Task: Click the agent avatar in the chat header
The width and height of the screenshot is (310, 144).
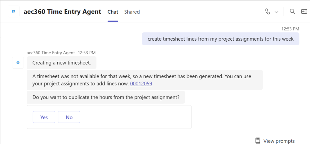Action: coord(14,11)
